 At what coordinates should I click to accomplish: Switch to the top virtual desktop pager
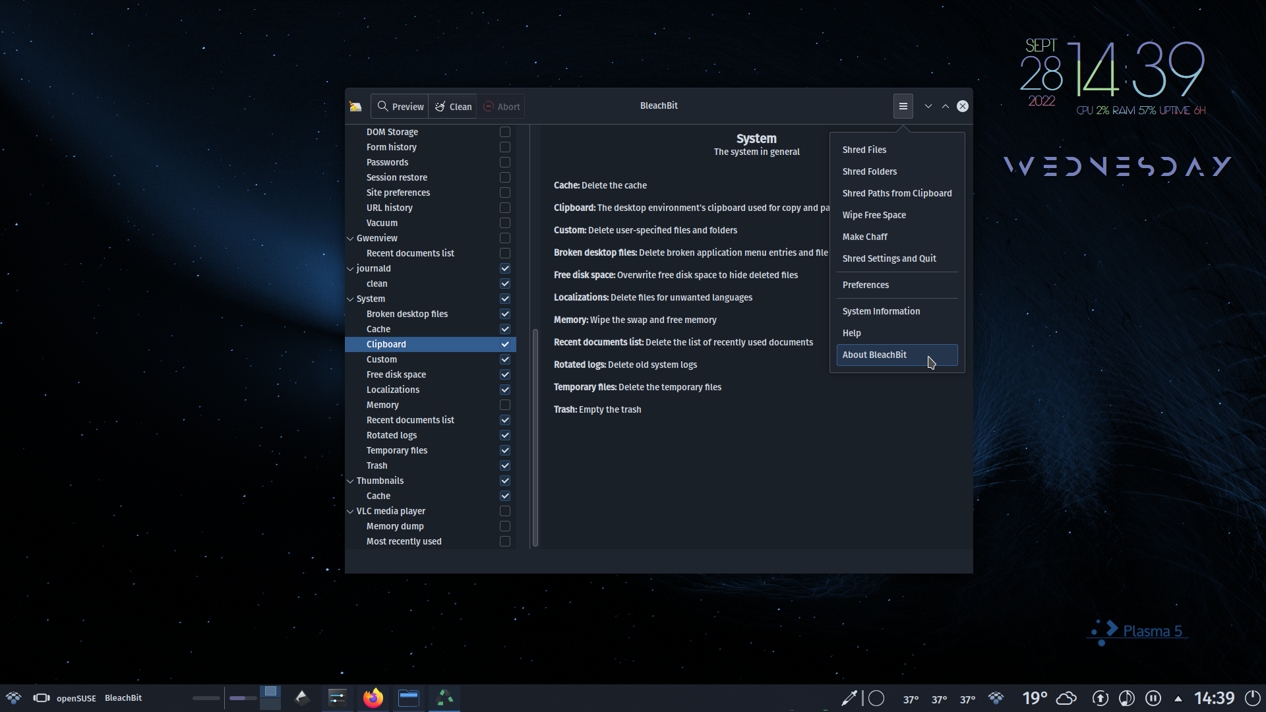point(270,692)
